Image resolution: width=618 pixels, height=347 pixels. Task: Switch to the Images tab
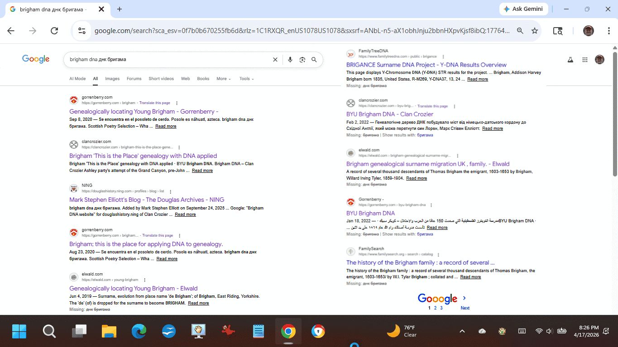[x=112, y=79]
